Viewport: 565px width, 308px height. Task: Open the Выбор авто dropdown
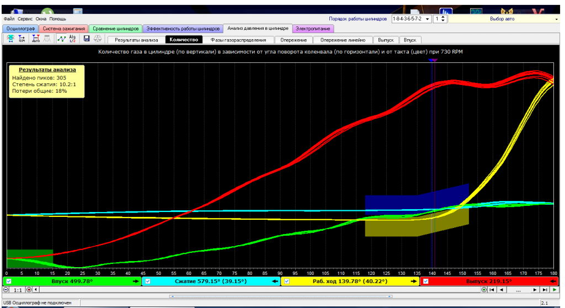click(556, 19)
